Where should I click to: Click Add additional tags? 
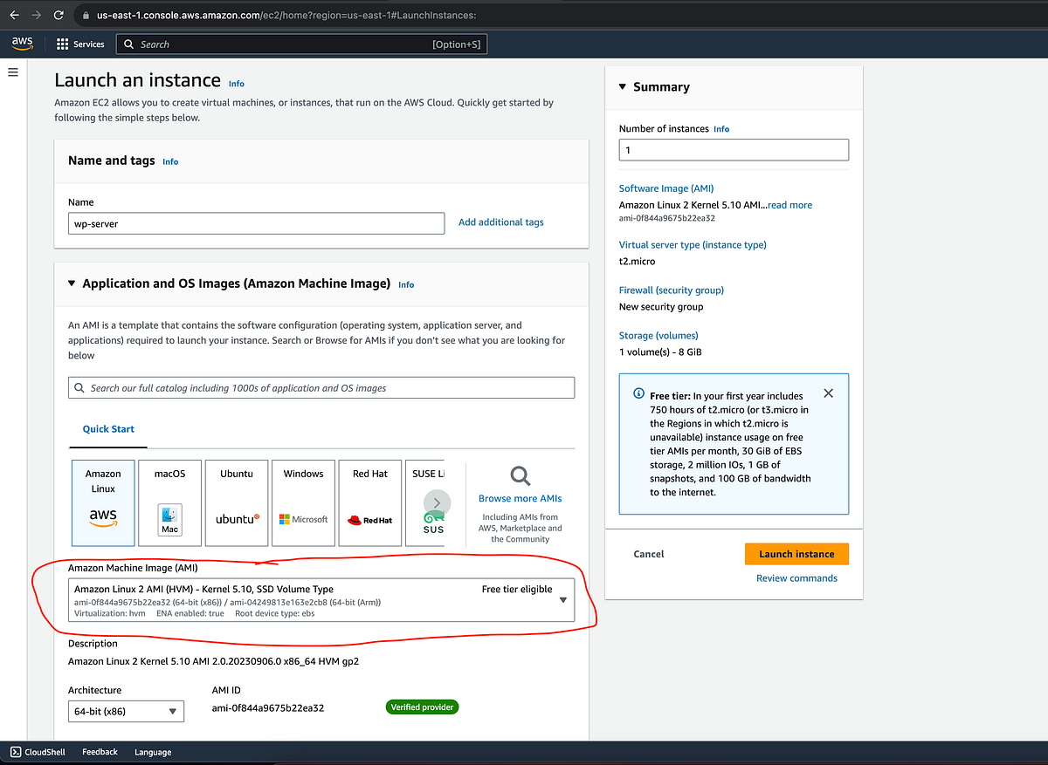500,222
